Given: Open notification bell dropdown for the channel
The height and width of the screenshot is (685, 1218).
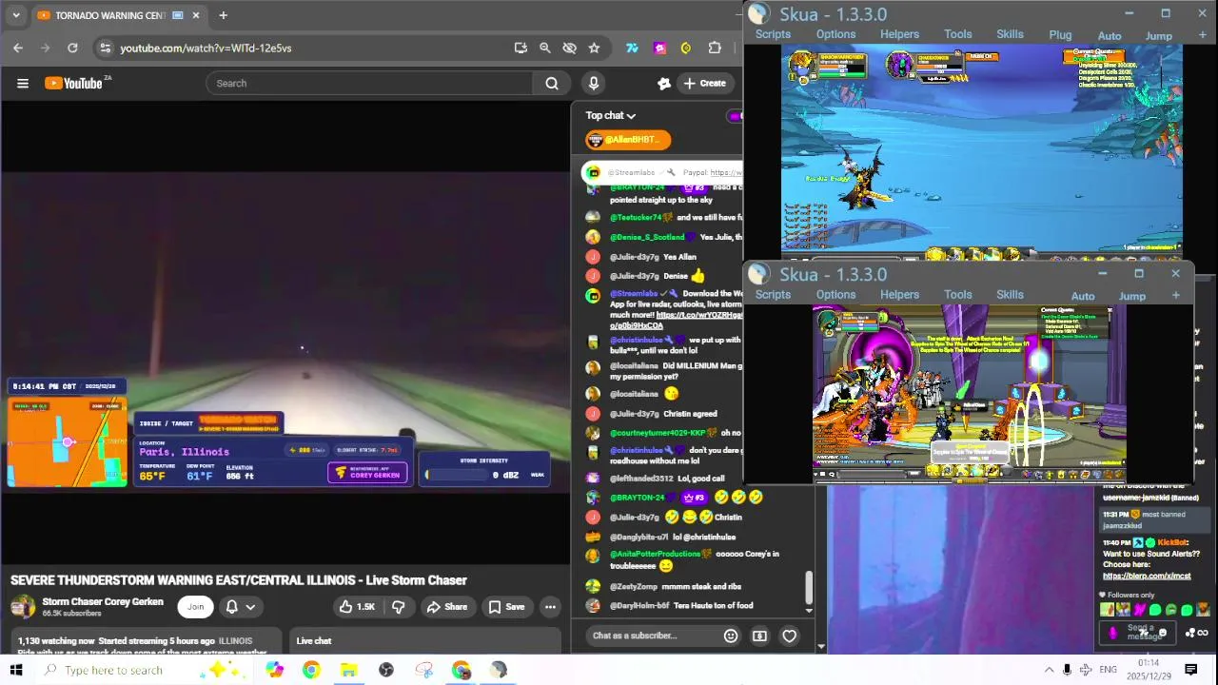Looking at the screenshot, I should tap(240, 607).
